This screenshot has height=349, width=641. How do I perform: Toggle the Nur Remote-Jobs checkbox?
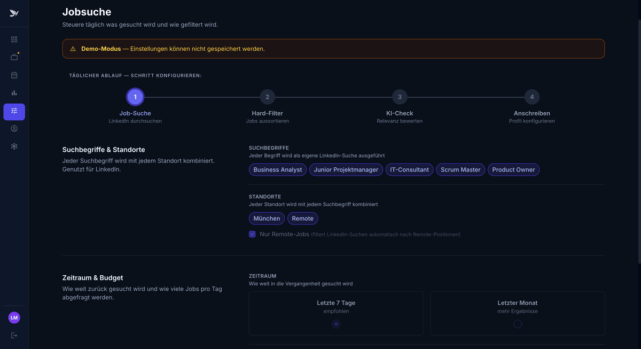point(252,234)
